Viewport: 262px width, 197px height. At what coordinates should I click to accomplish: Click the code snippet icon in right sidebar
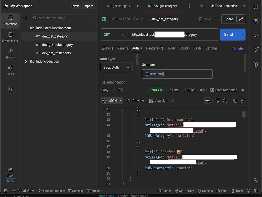pos(255,36)
